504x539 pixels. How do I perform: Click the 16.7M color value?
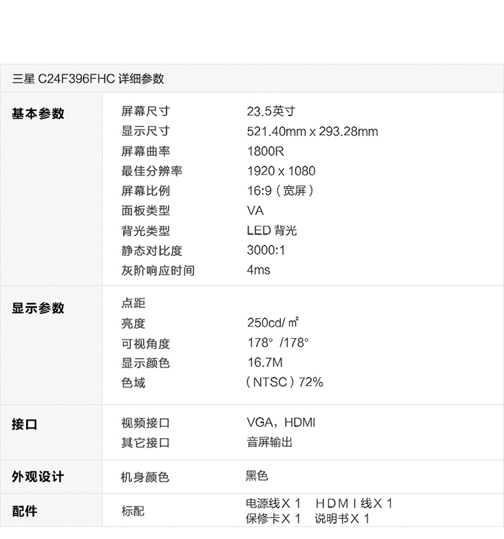265,362
